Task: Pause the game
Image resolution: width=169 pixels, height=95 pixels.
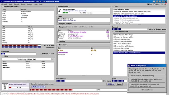Action: (x=119, y=84)
